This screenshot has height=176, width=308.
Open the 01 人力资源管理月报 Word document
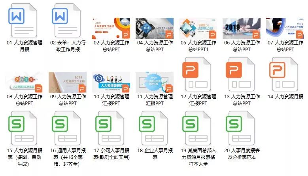click(23, 20)
